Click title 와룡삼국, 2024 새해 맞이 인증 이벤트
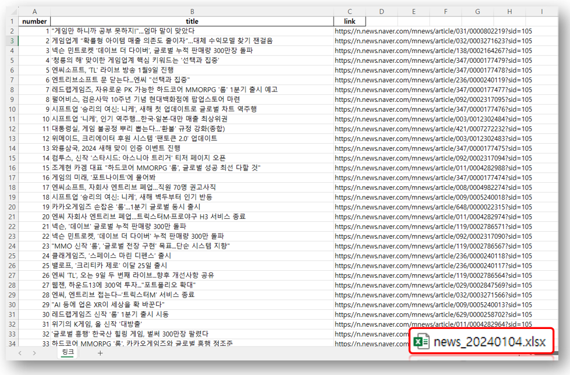Viewport: 570px width, 375px height. point(116,148)
